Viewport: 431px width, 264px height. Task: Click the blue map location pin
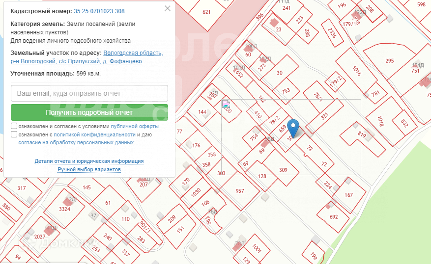click(x=293, y=129)
